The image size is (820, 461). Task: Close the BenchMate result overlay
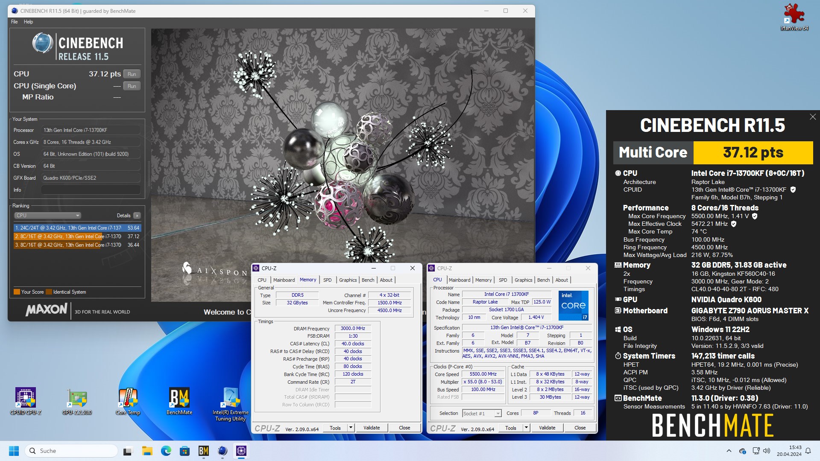point(812,117)
